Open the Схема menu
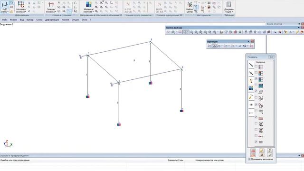 pyautogui.click(x=39, y=20)
